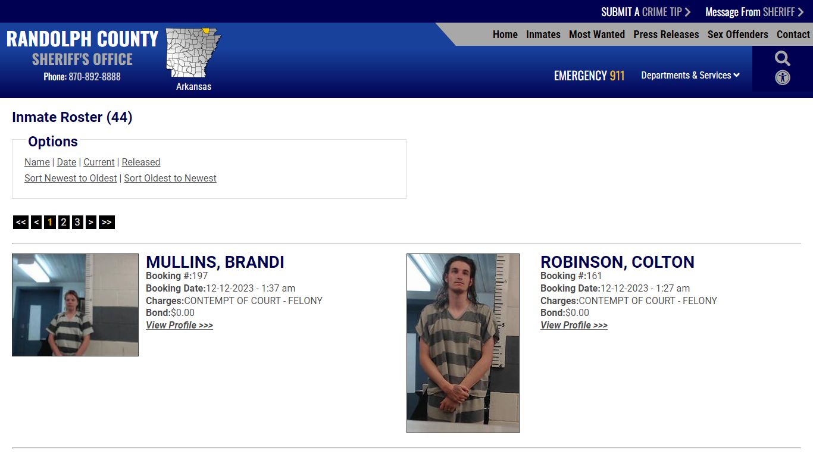Open Sex Offenders menu item
Image resolution: width=813 pixels, height=457 pixels.
coord(738,35)
